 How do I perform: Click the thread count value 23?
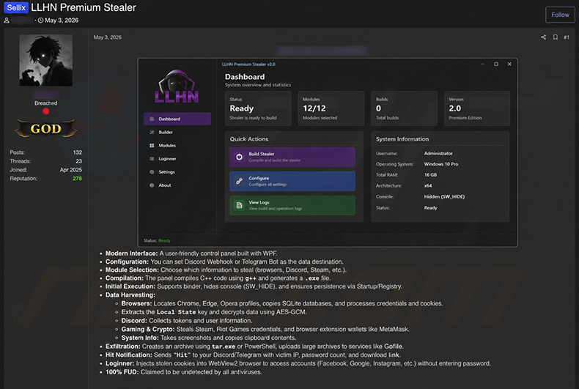[78, 161]
